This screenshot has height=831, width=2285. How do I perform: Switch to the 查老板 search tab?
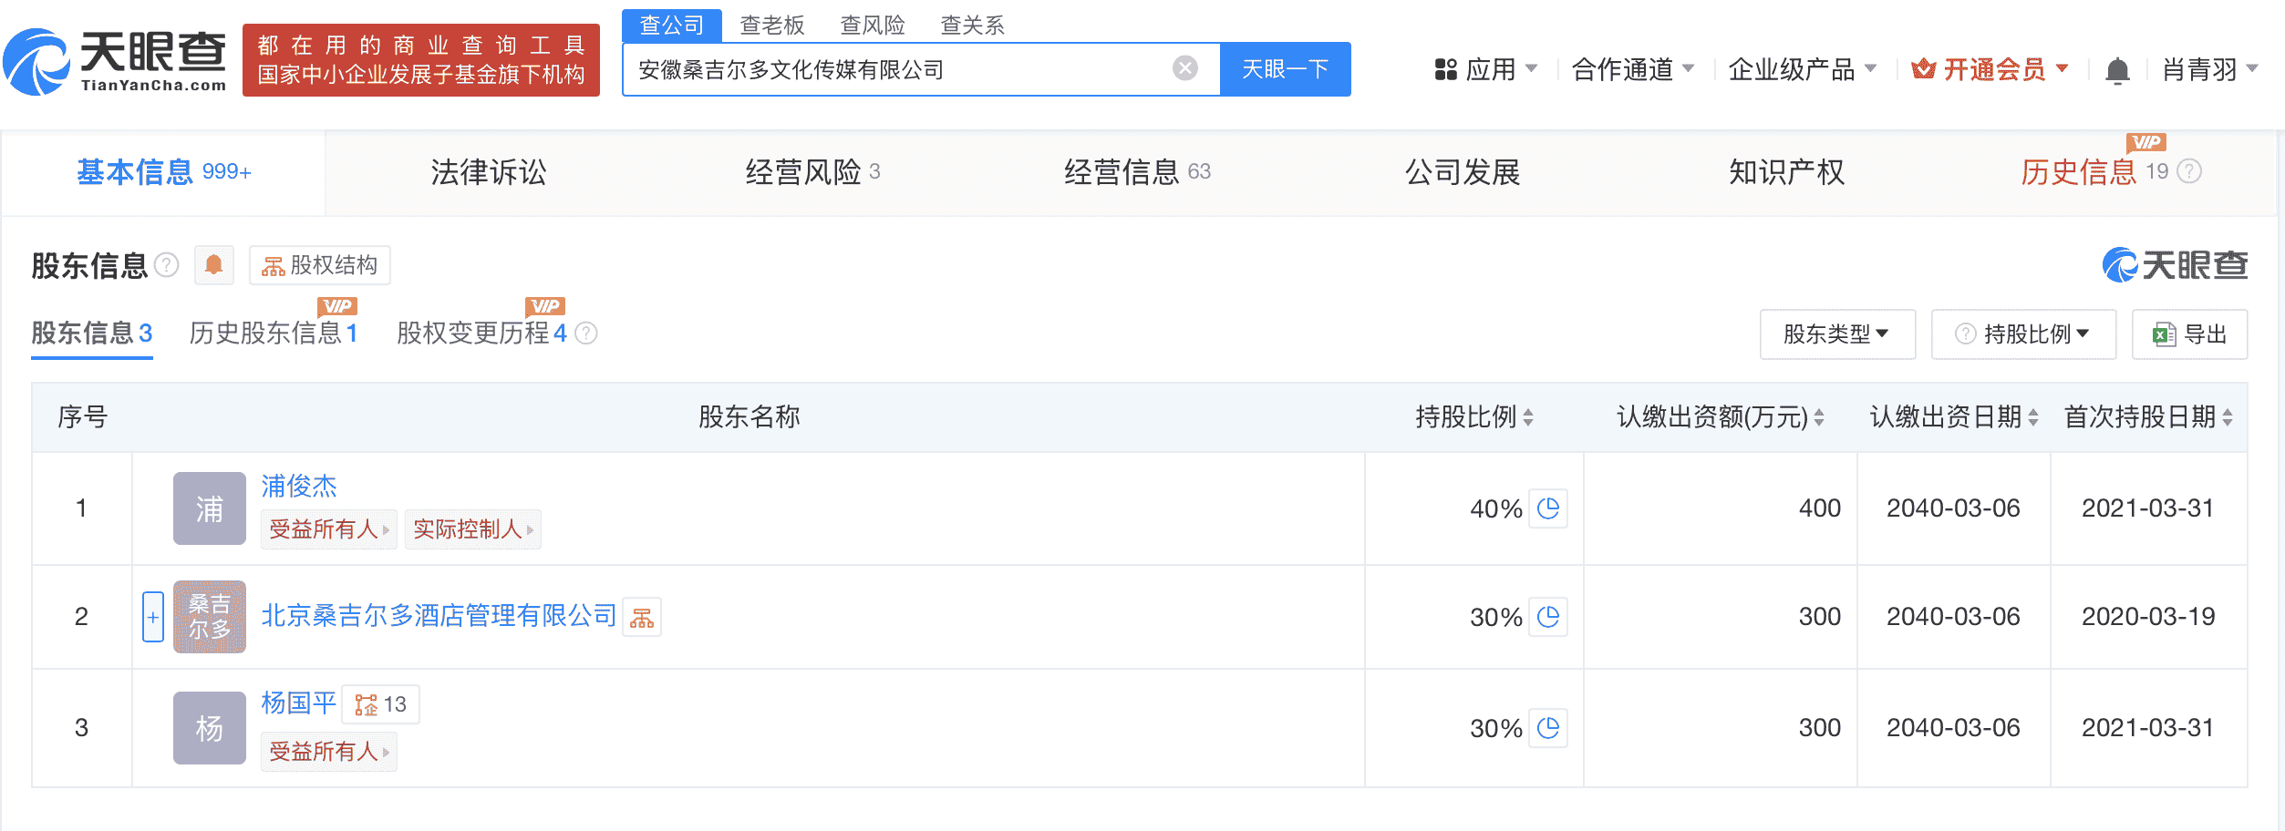point(774,25)
